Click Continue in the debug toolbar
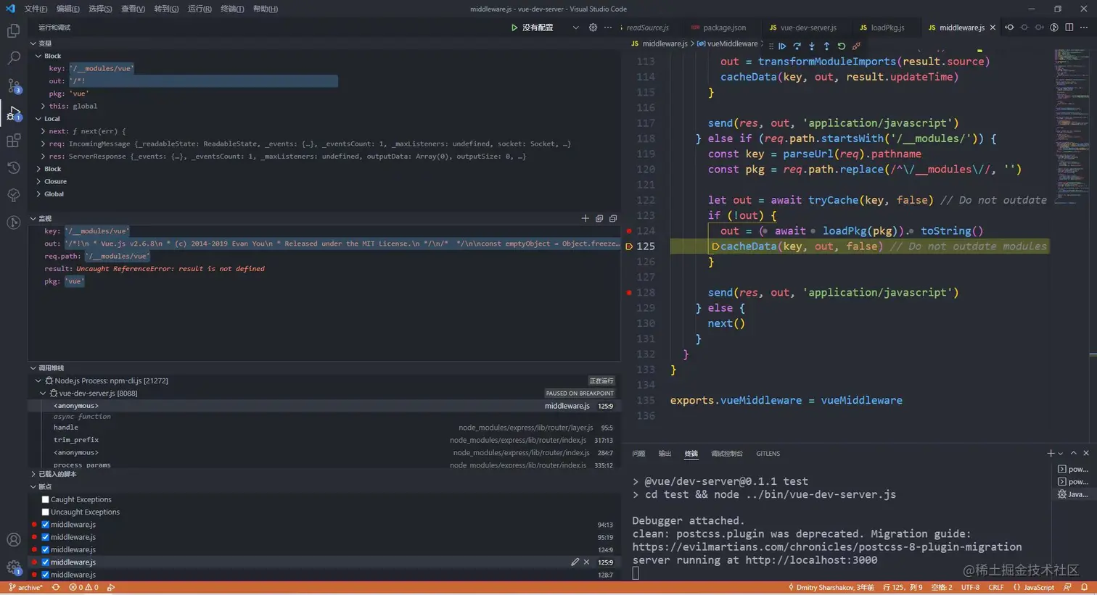 pyautogui.click(x=782, y=46)
